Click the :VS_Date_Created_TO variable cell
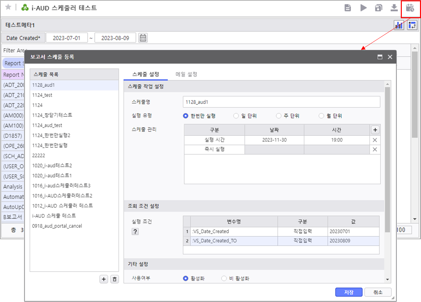This screenshot has width=421, height=302. [x=234, y=241]
